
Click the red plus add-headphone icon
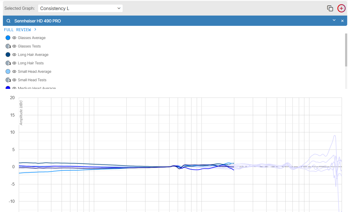pyautogui.click(x=341, y=8)
